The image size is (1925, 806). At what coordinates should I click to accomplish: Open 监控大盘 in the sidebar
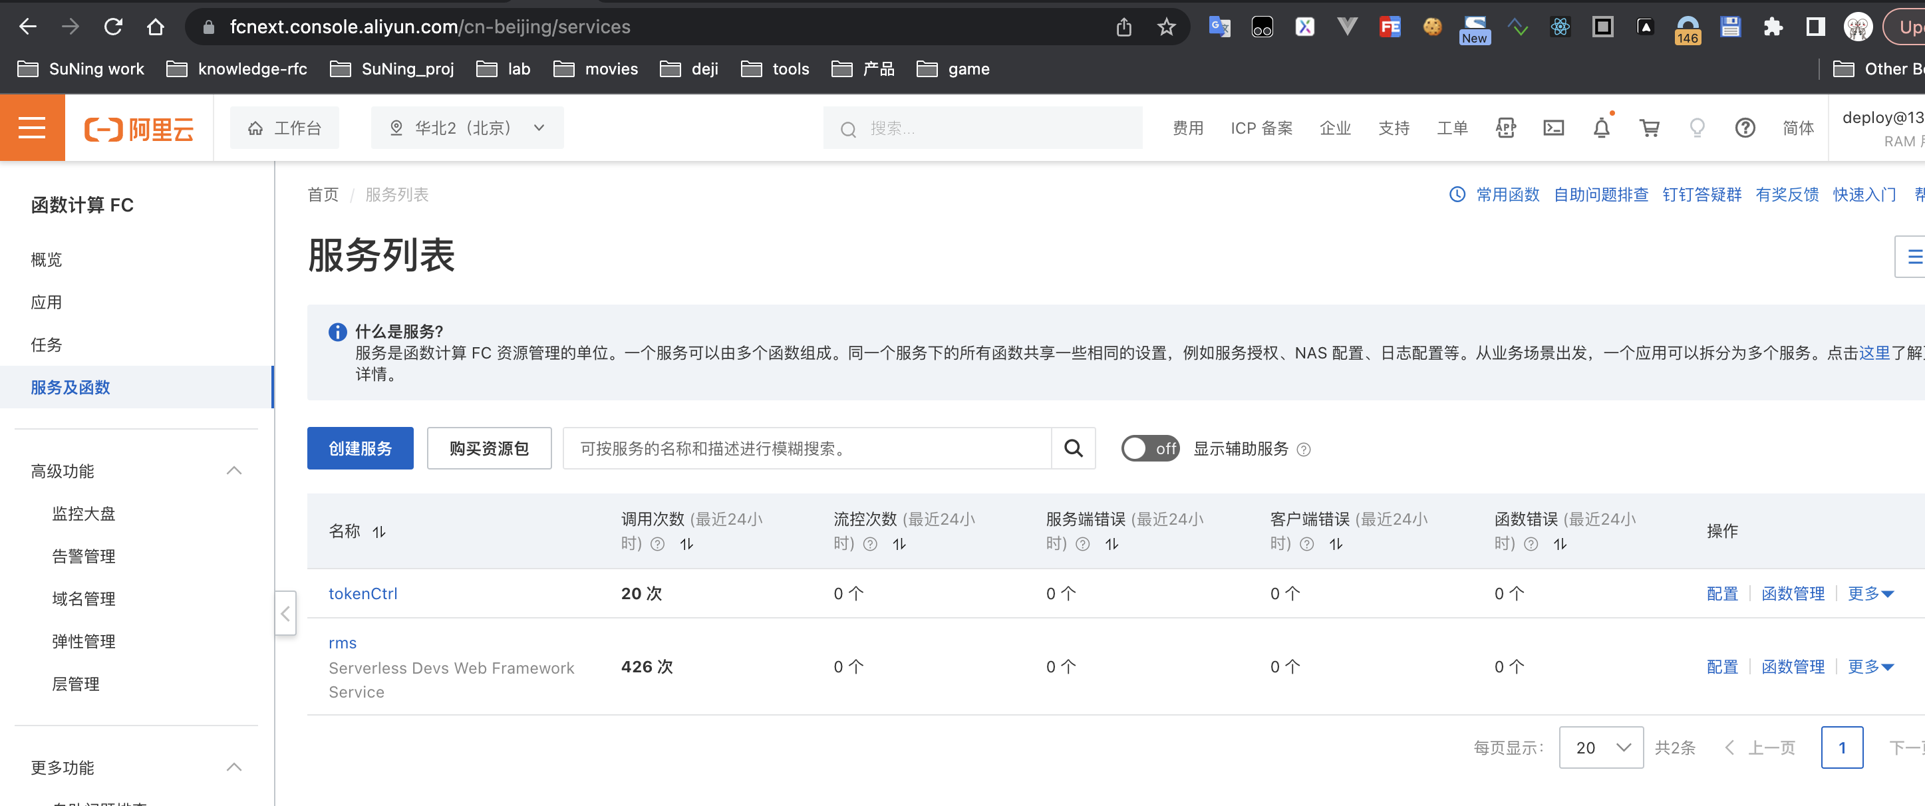(x=84, y=514)
